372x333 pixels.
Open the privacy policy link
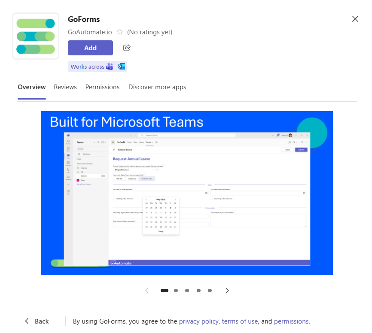click(x=199, y=321)
